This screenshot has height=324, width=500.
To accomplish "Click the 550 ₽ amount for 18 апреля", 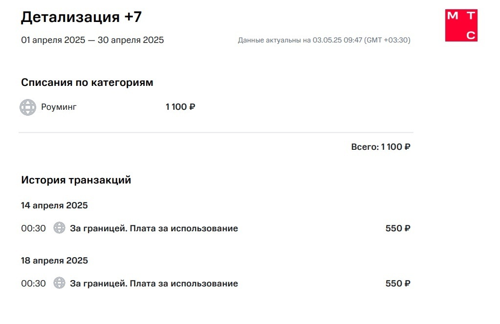I will [397, 283].
